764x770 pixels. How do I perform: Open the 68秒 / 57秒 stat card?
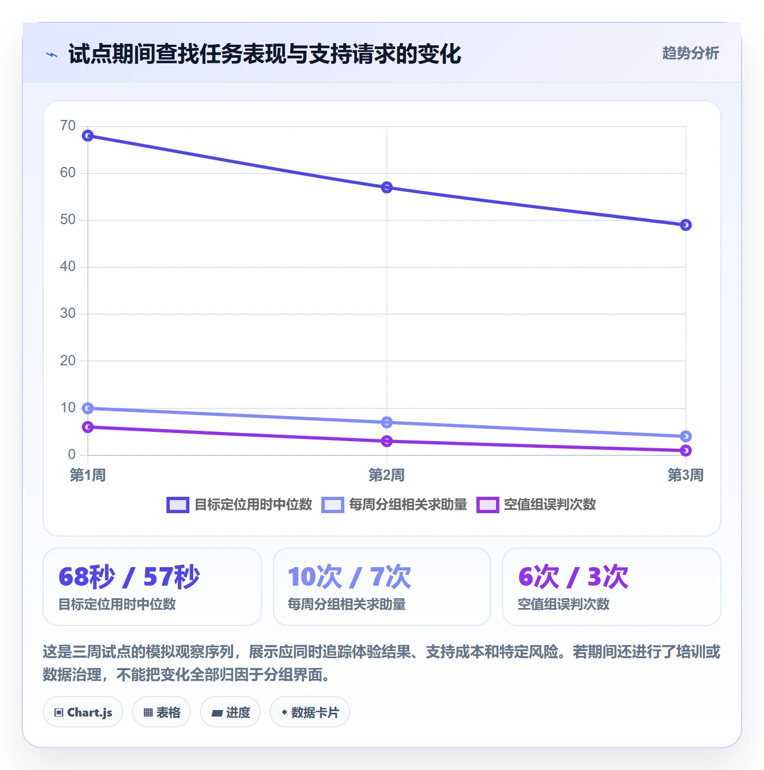click(x=152, y=587)
